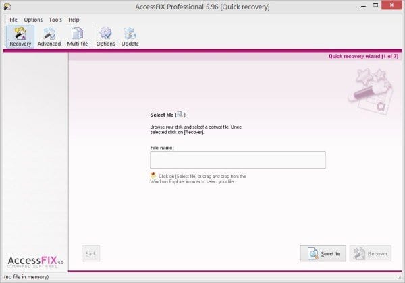405x283 pixels.
Task: Click the Recover button
Action: [371, 253]
